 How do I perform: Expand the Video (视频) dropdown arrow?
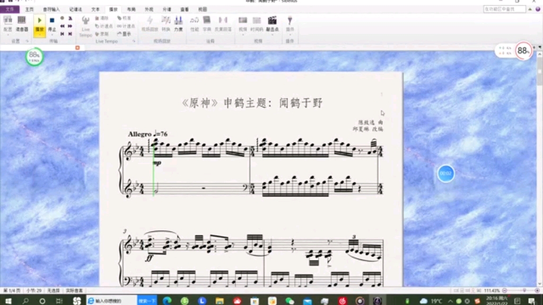243,34
